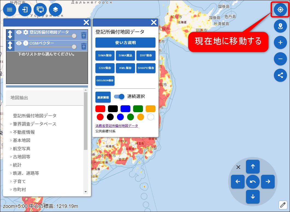Select 登記所備付地図データ in the list
Screen dimensions: 290x212
35,116
